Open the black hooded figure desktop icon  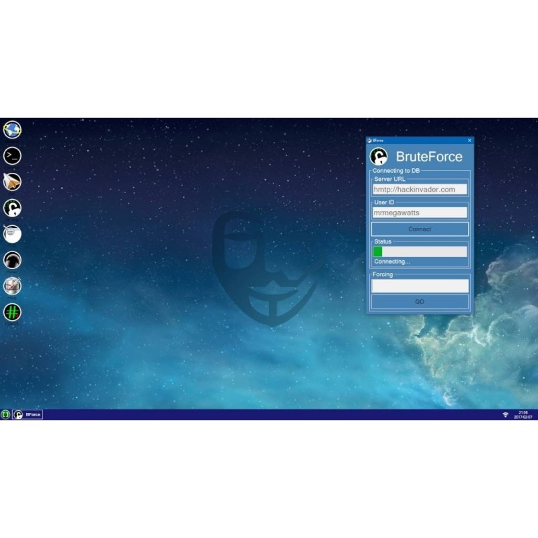tap(12, 260)
